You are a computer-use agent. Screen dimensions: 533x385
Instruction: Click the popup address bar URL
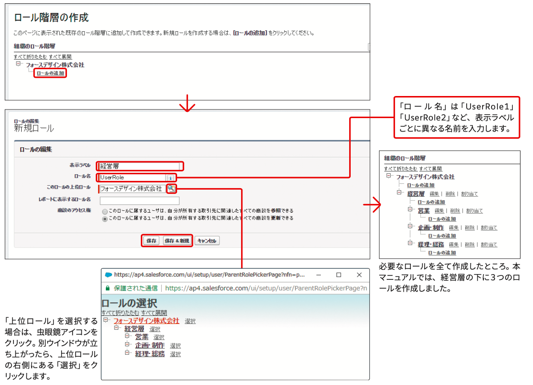tap(266, 289)
